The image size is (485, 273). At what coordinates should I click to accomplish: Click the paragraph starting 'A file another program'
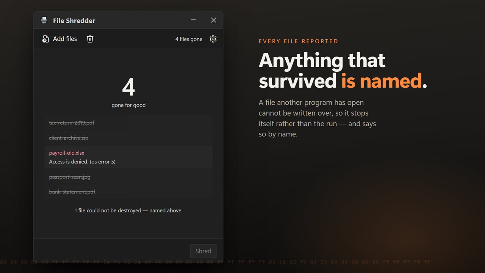(318, 118)
